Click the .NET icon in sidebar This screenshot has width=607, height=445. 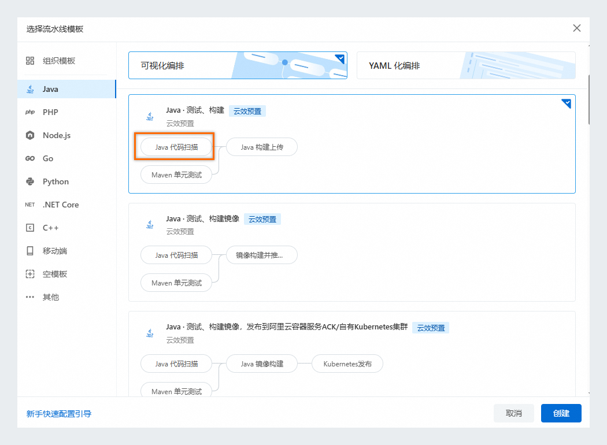click(x=30, y=205)
